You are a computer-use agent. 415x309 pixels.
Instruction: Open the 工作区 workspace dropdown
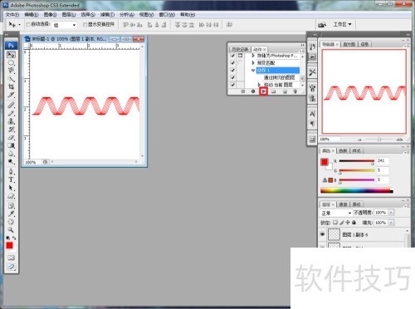[342, 24]
